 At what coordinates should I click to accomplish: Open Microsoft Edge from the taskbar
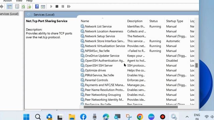(x=106, y=117)
